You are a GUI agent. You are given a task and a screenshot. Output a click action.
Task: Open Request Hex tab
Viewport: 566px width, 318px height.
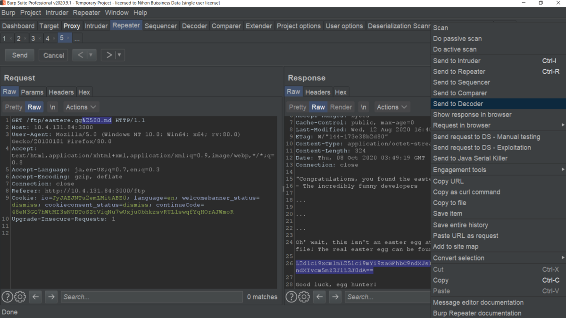[84, 92]
